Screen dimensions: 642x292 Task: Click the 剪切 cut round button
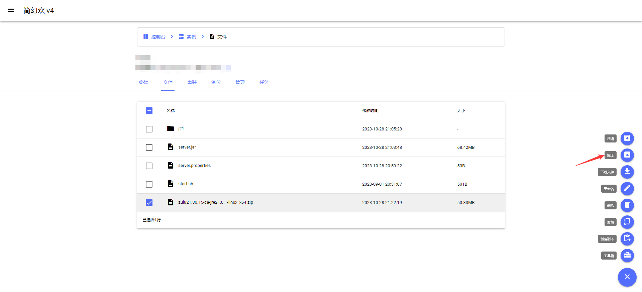[x=627, y=222]
